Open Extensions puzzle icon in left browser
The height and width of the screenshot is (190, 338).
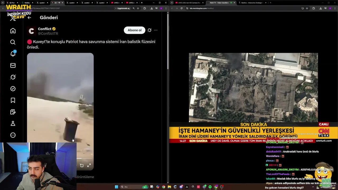coord(144,8)
